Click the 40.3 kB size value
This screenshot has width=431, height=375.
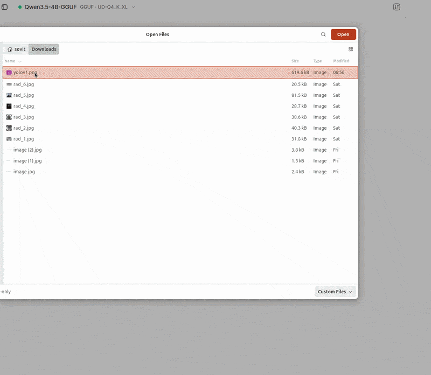point(299,128)
